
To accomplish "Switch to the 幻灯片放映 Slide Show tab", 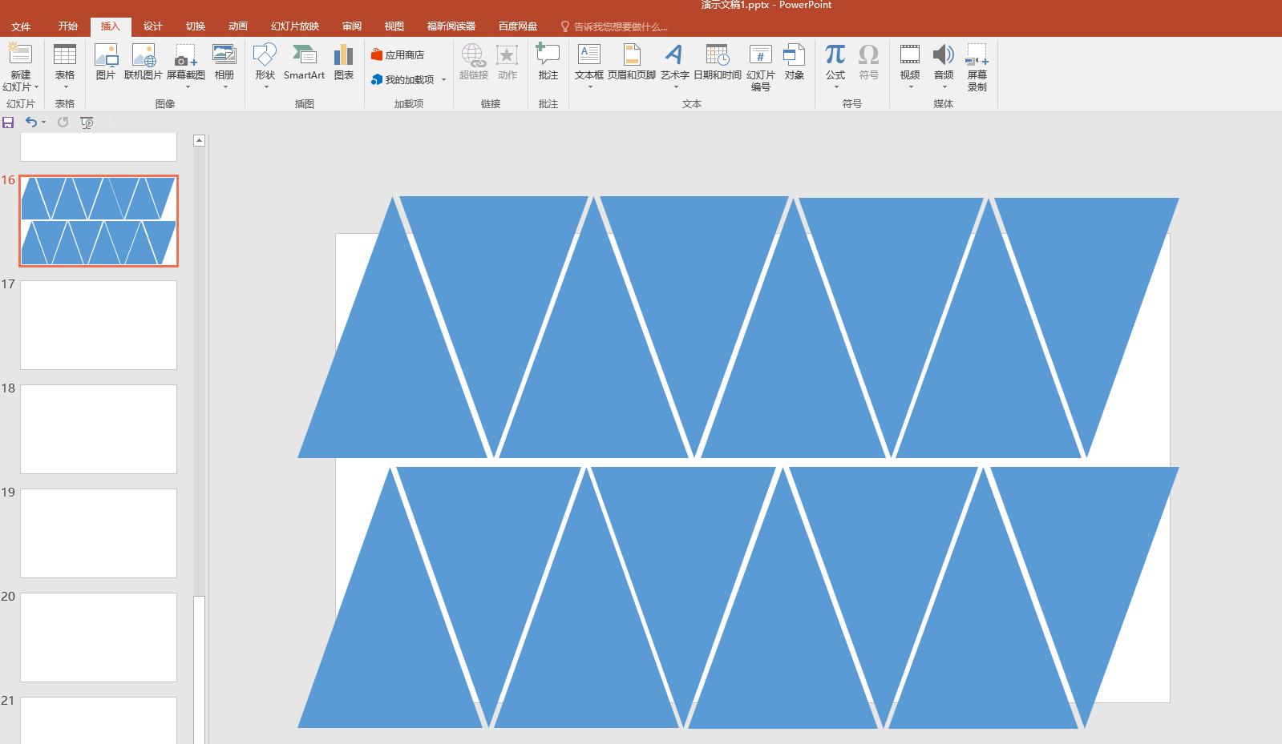I will pyautogui.click(x=295, y=26).
